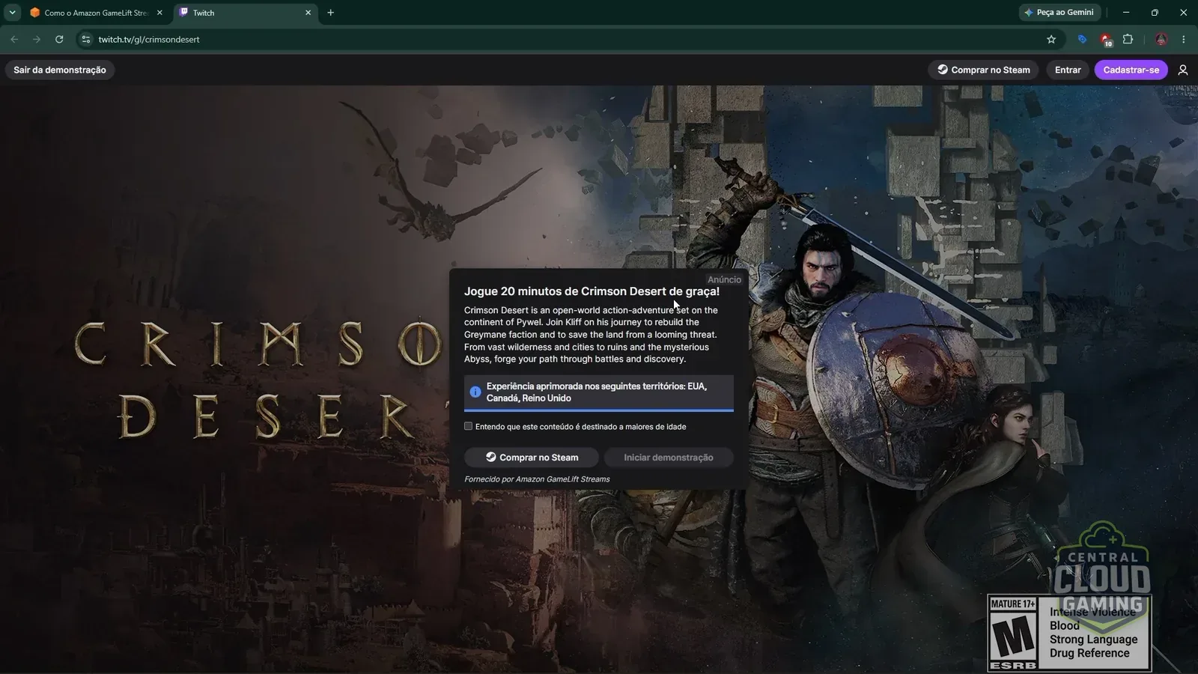Go back to the previous page

14,39
